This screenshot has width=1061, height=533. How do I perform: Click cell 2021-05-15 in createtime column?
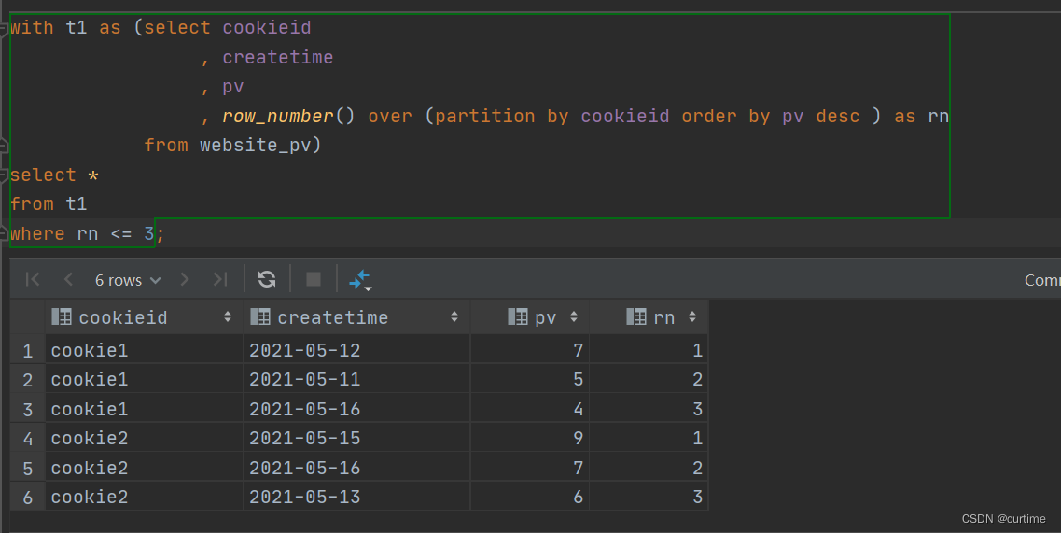tap(356, 438)
